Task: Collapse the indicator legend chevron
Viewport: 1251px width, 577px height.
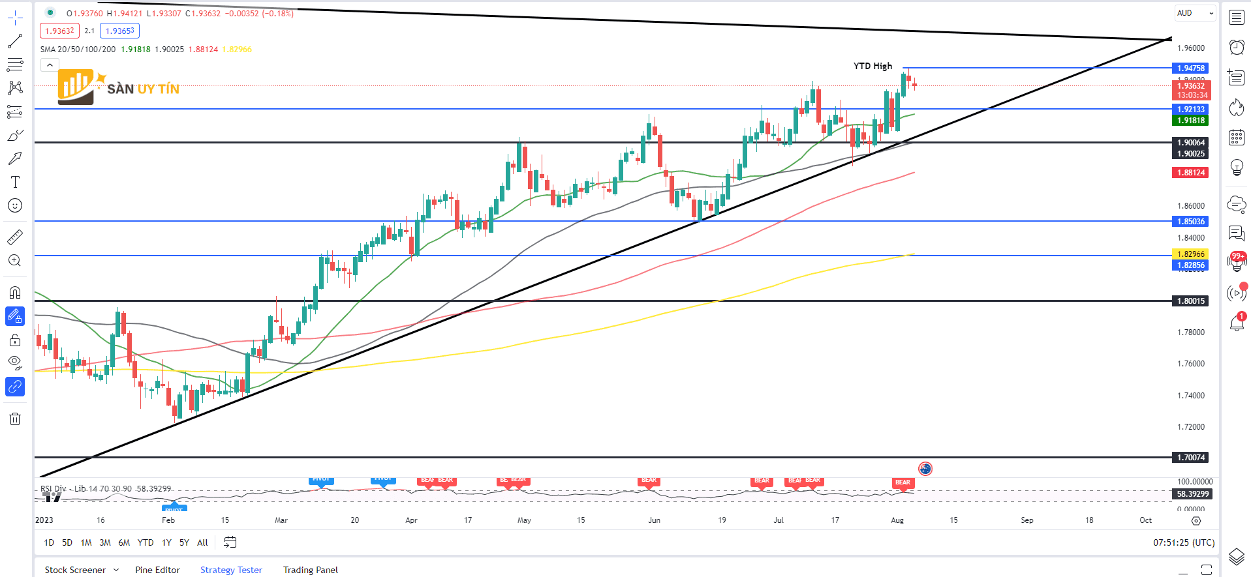Action: [x=50, y=65]
